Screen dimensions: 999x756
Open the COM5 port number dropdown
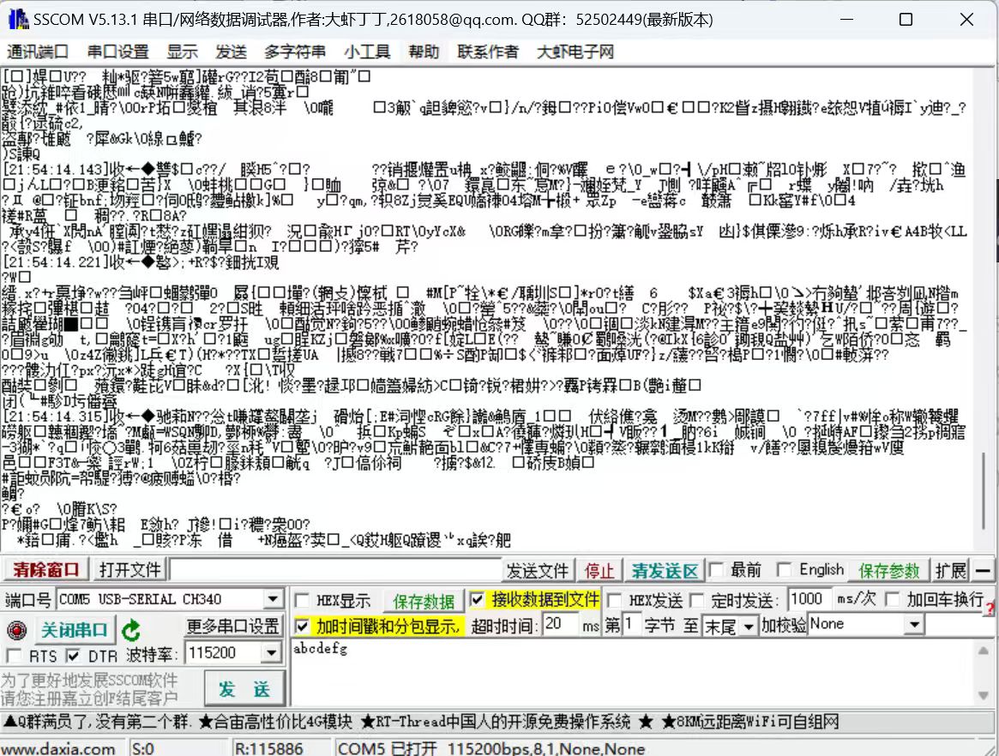tap(273, 599)
